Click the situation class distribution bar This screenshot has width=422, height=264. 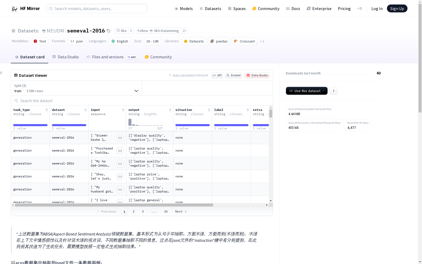(x=193, y=125)
